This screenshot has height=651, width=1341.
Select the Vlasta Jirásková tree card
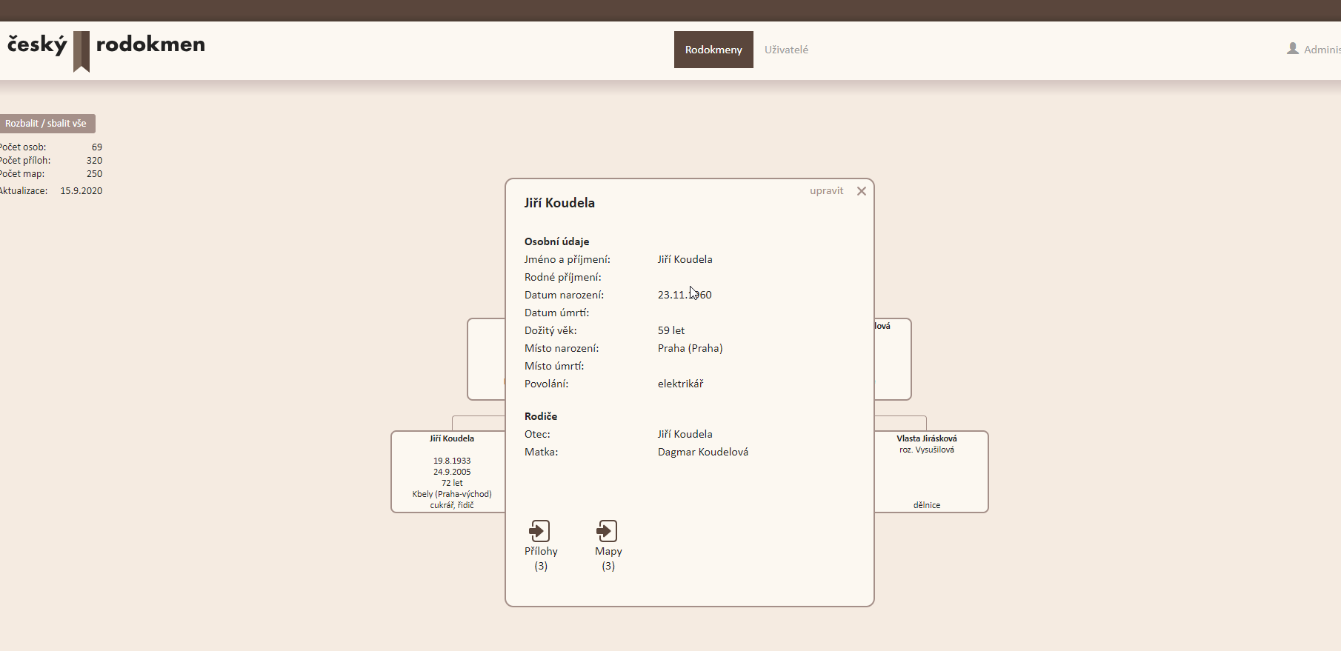(x=931, y=471)
